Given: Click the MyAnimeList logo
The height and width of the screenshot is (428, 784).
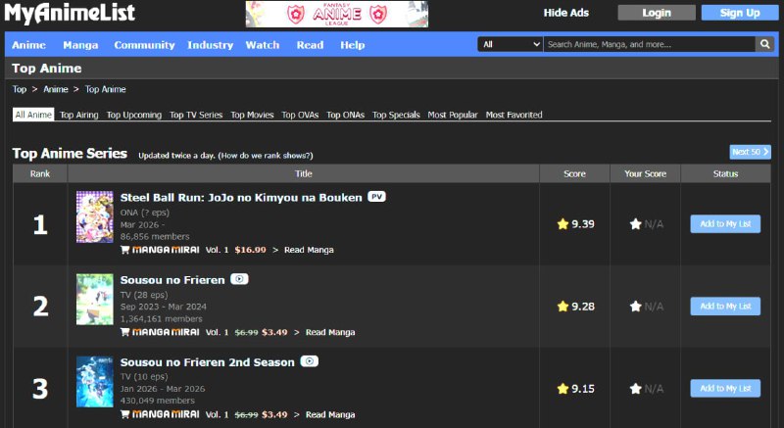Looking at the screenshot, I should 70,13.
